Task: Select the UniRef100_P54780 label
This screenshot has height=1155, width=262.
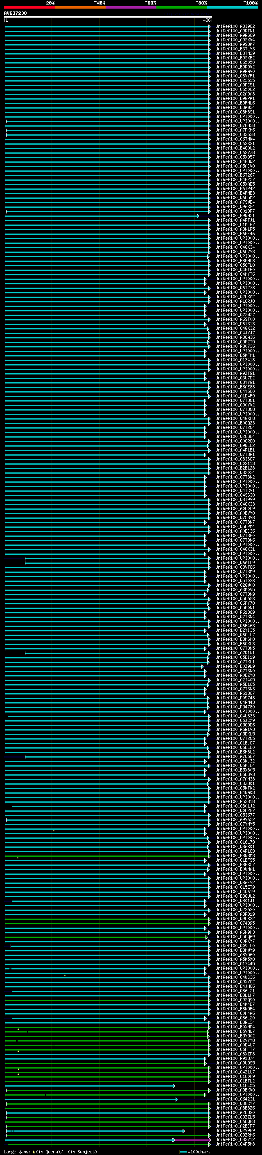Action: tap(235, 707)
